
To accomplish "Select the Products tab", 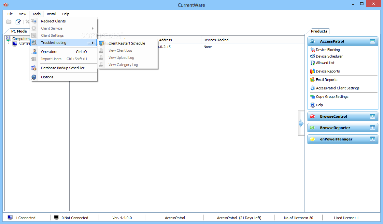I will tap(319, 31).
